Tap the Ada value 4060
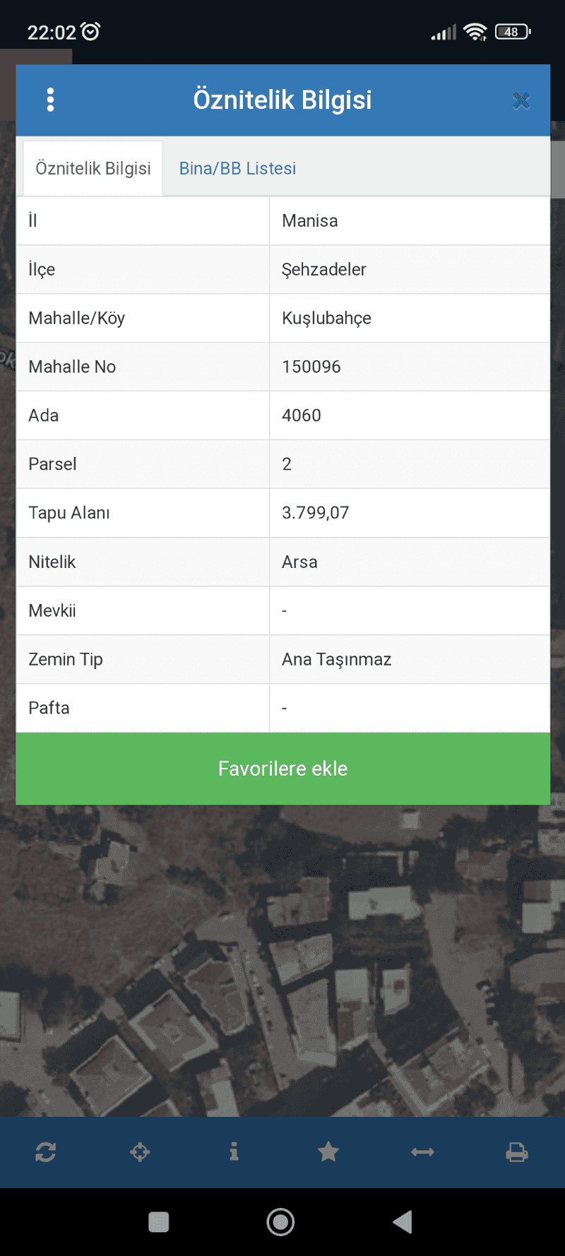 (x=302, y=415)
